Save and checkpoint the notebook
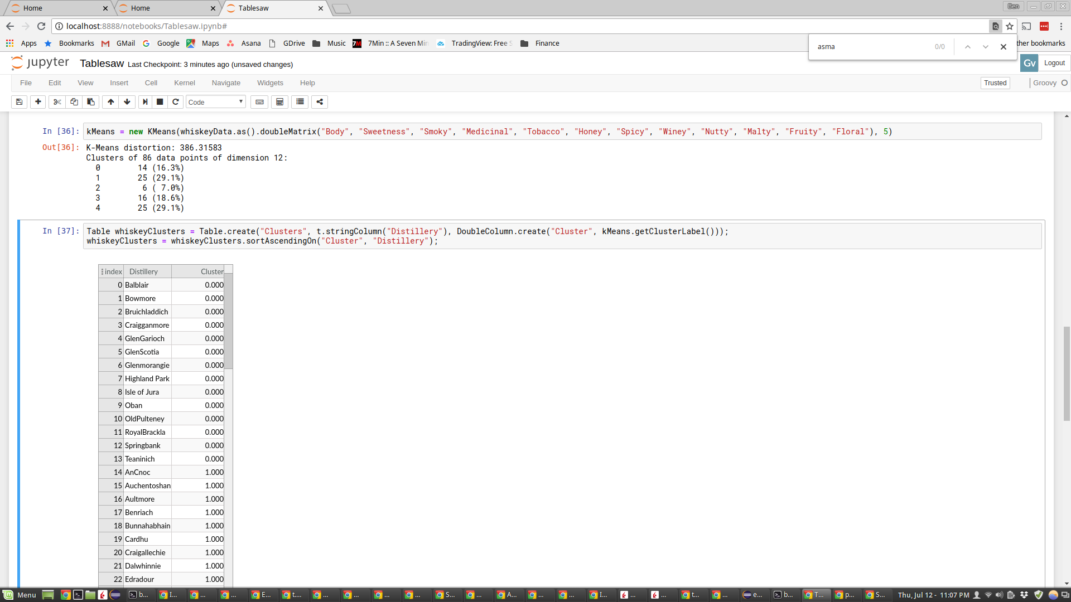Image resolution: width=1071 pixels, height=602 pixels. (x=18, y=102)
